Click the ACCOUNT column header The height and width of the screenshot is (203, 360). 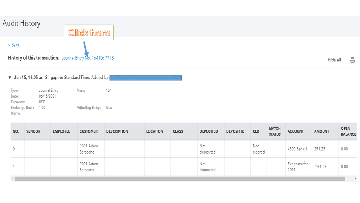[x=295, y=131]
